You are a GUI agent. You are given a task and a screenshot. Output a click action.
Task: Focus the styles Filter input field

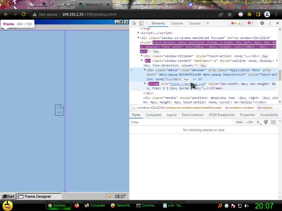tap(181, 122)
